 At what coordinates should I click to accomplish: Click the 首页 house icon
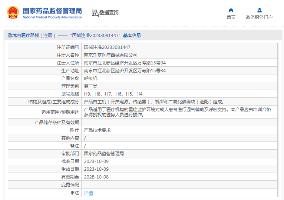231,10
